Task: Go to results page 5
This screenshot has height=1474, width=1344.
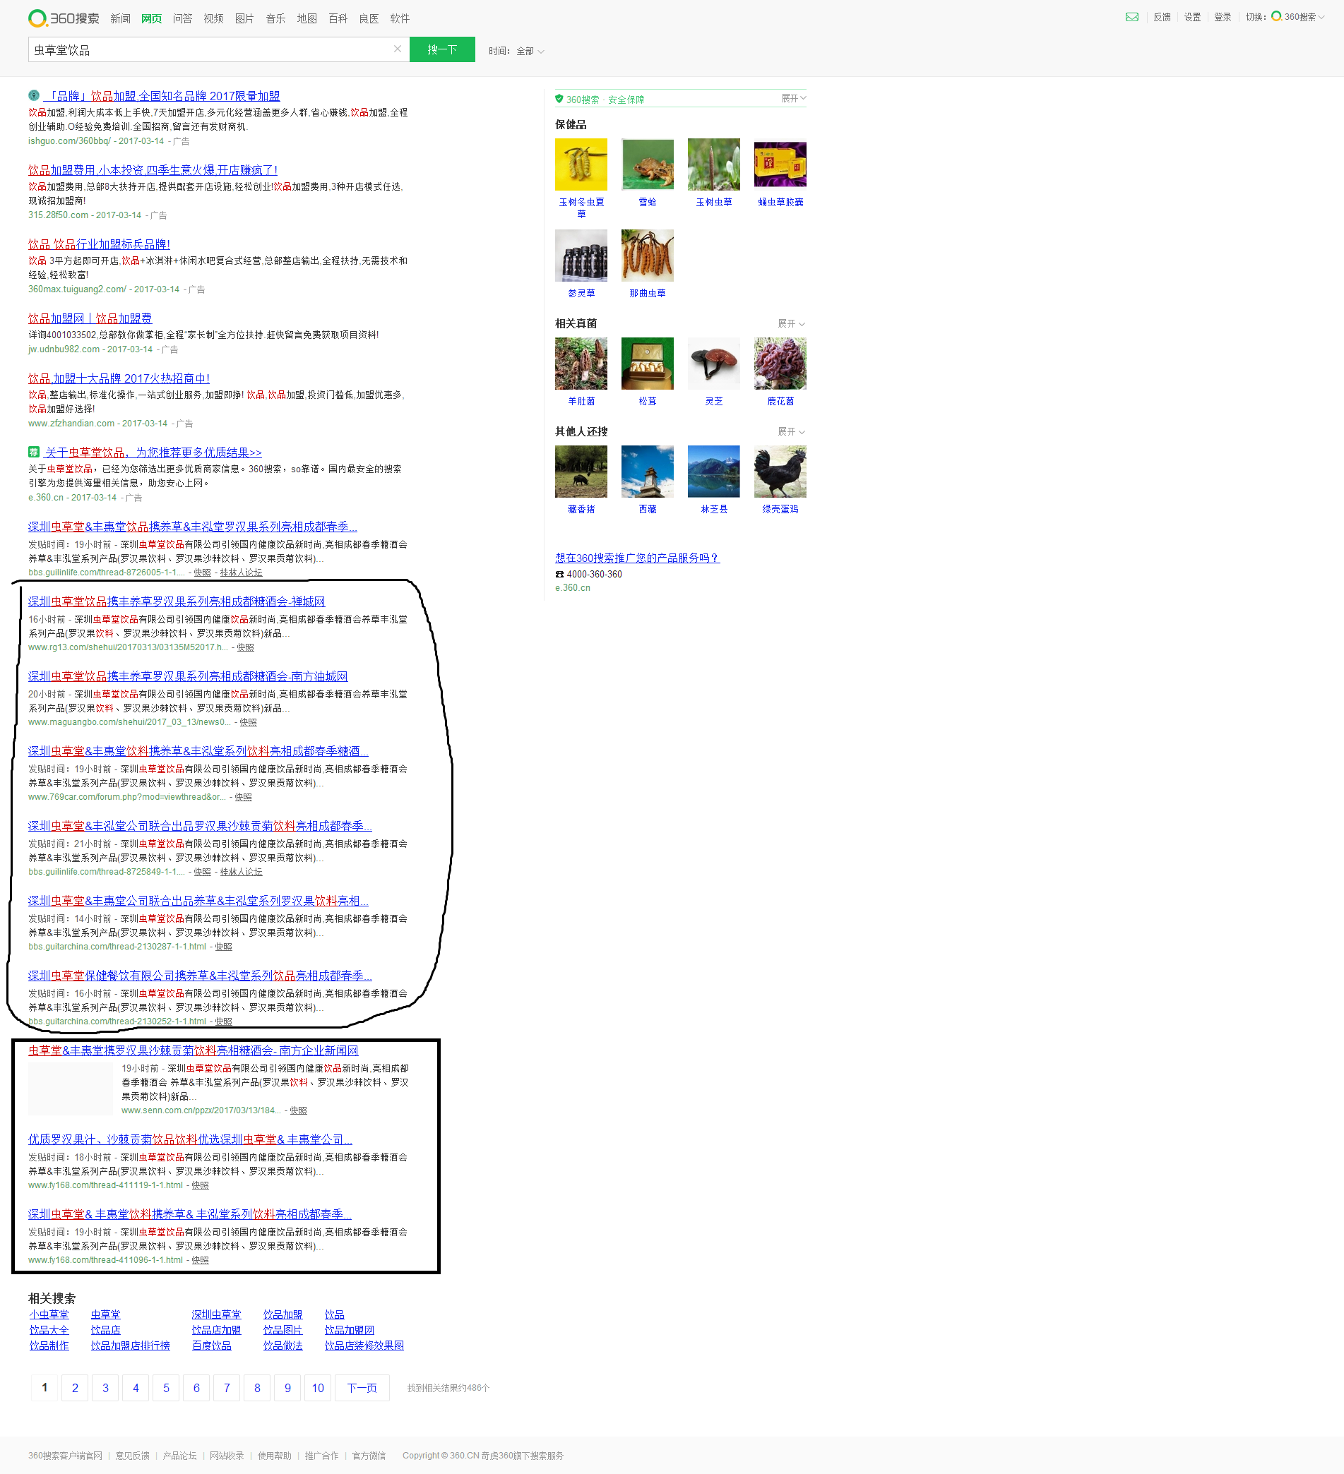Action: pos(166,1388)
